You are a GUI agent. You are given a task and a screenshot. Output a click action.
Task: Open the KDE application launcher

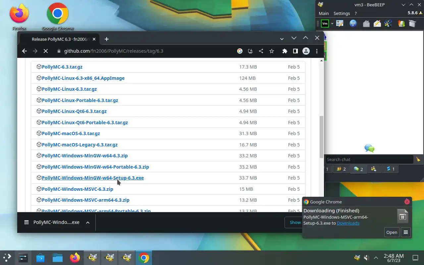coord(7,258)
